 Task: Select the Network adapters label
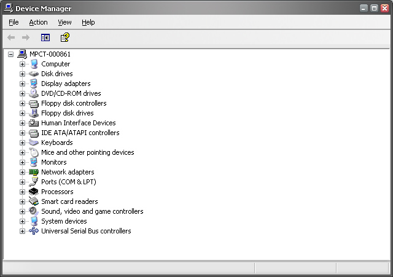pos(68,172)
